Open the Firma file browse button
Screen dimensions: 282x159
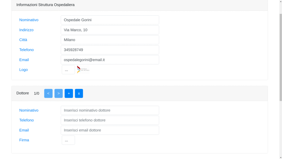tap(68, 140)
